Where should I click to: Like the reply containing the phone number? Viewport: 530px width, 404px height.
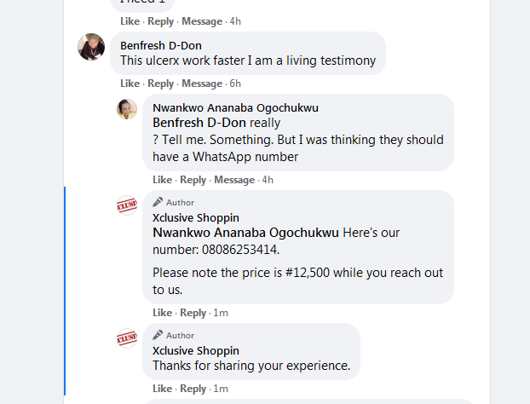tap(162, 313)
